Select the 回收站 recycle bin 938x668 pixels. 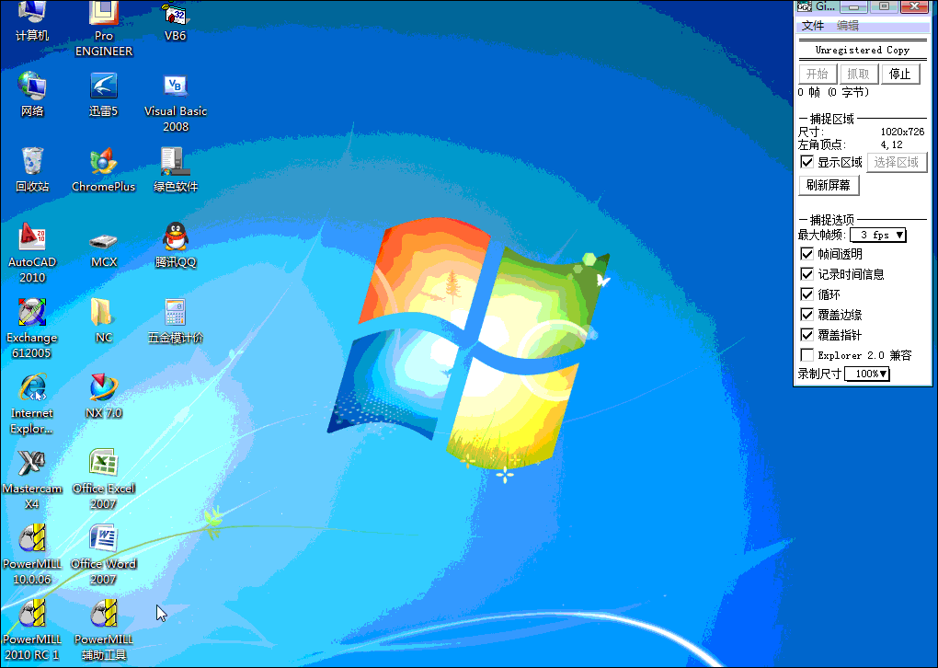click(x=31, y=170)
